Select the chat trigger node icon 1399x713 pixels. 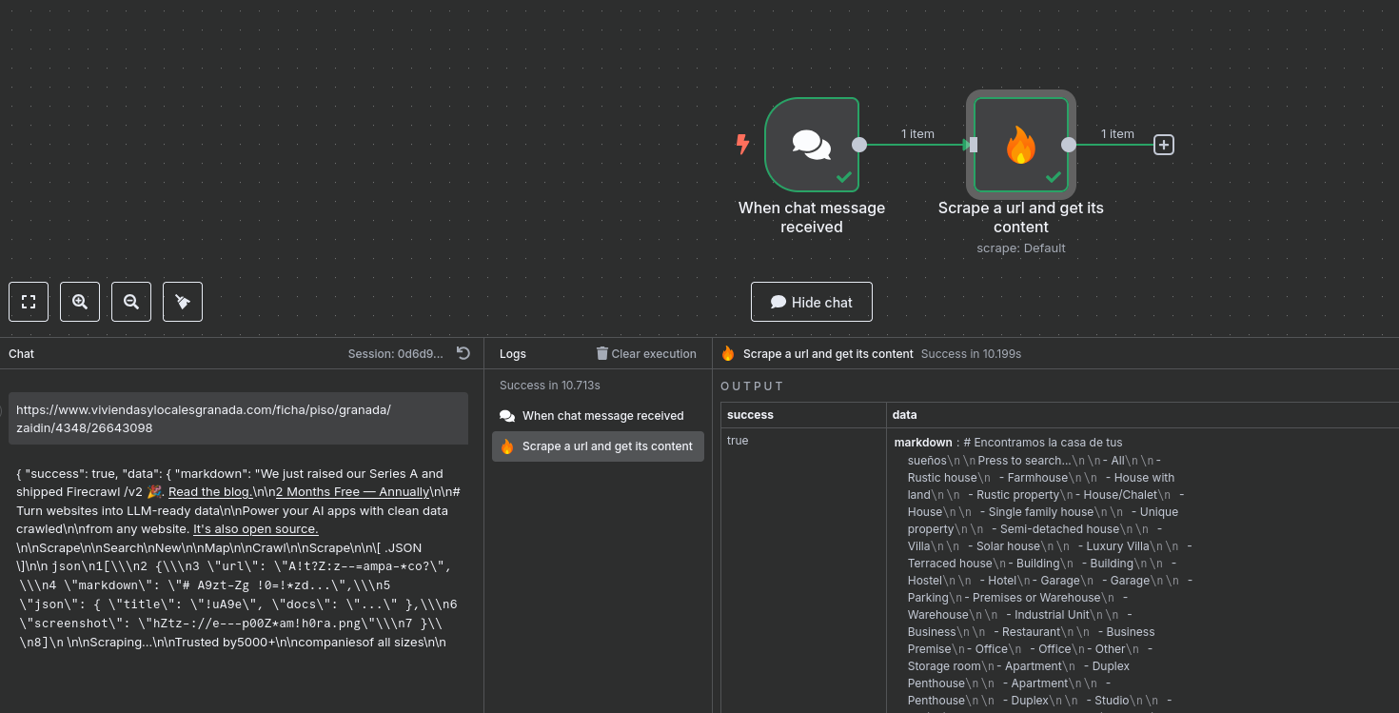[x=811, y=145]
